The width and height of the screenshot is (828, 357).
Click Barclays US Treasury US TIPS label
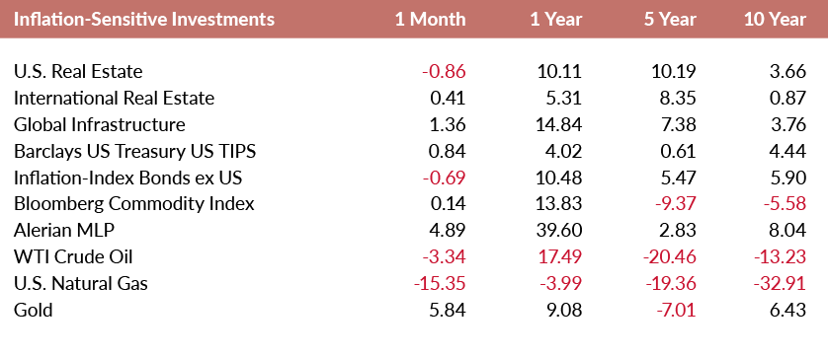[134, 151]
